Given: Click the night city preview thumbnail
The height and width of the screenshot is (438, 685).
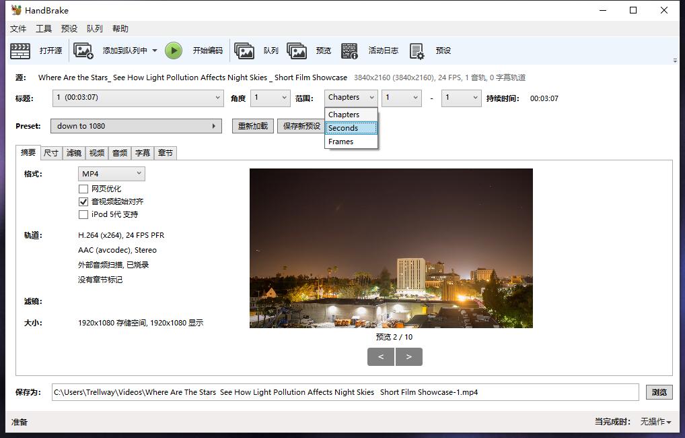Looking at the screenshot, I should [x=391, y=248].
